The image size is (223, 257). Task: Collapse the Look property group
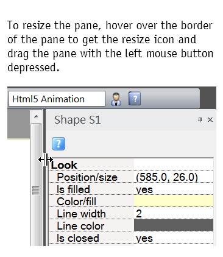coord(64,165)
